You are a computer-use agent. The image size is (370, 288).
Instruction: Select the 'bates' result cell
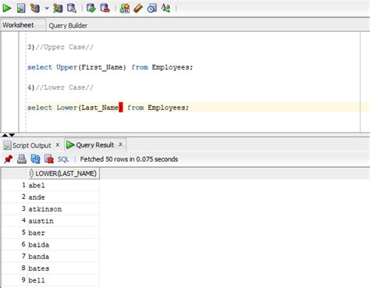63,268
